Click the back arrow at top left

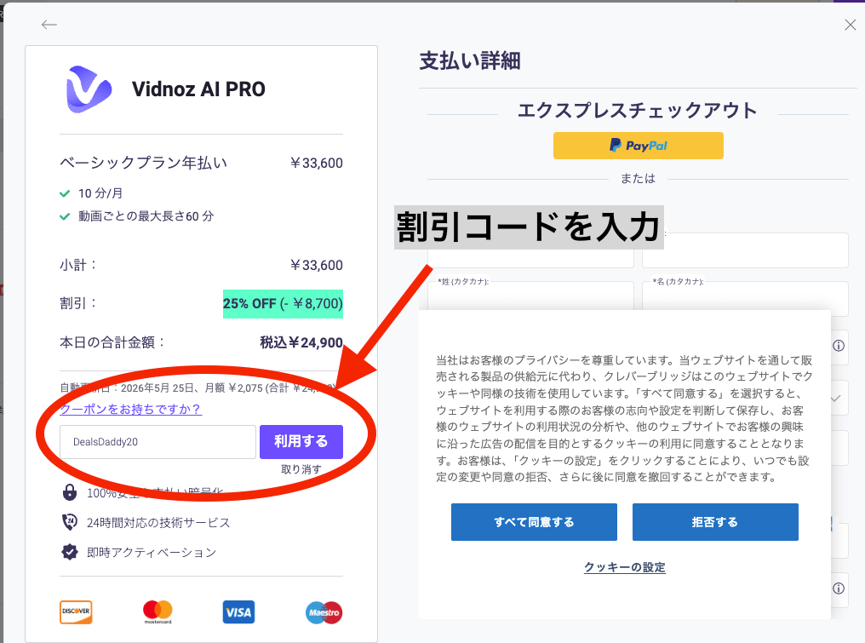coord(49,25)
